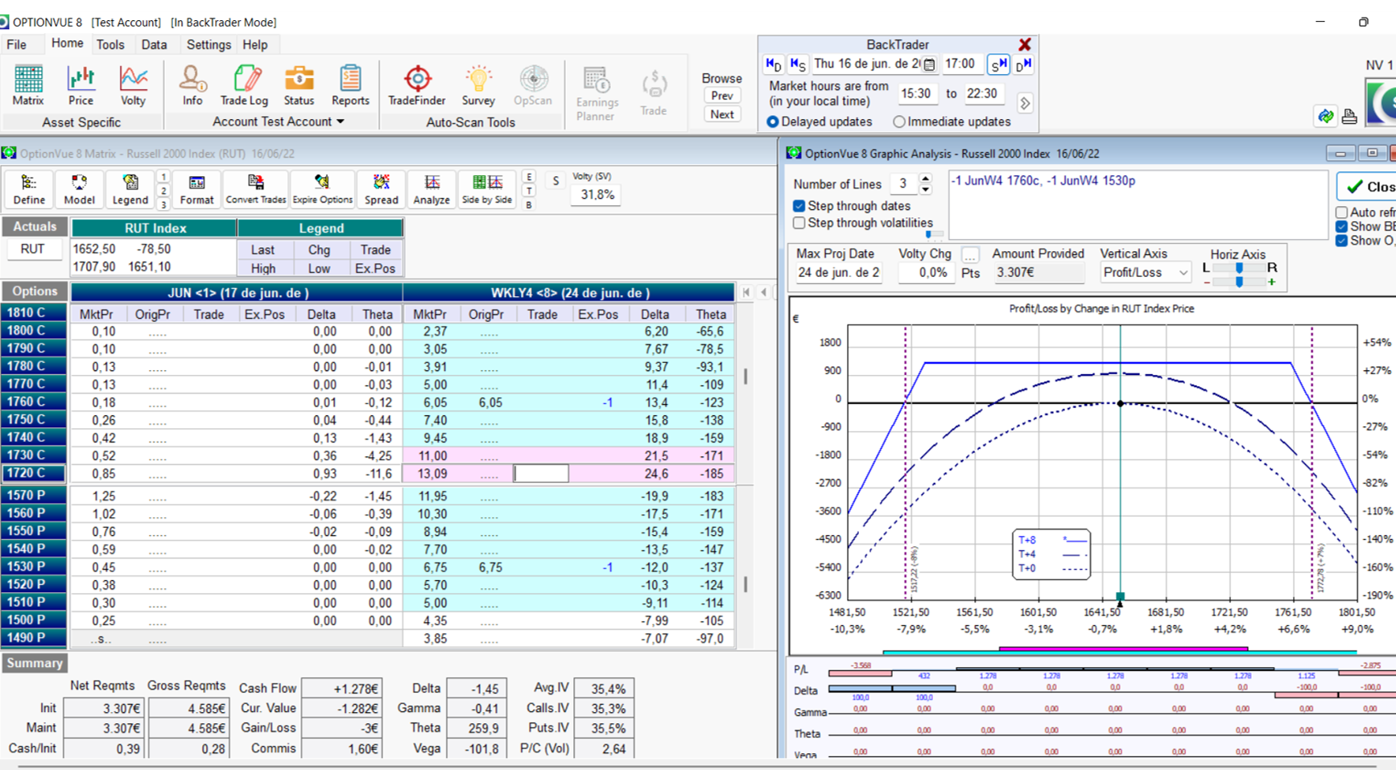The height and width of the screenshot is (770, 1396).
Task: Open the Reports icon
Action: click(x=350, y=85)
